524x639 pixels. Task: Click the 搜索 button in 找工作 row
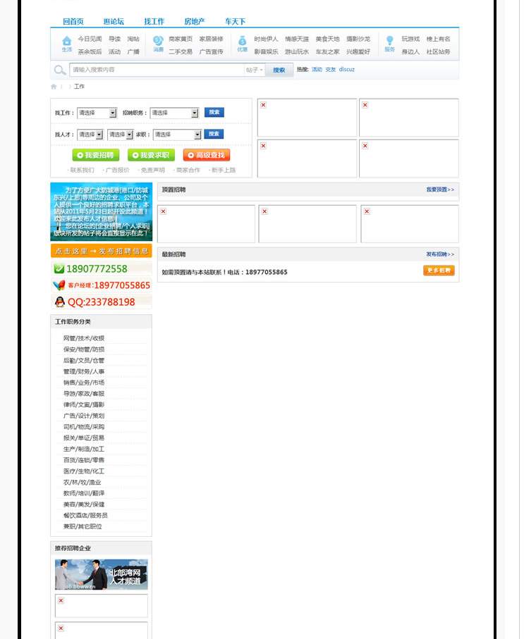pyautogui.click(x=214, y=112)
